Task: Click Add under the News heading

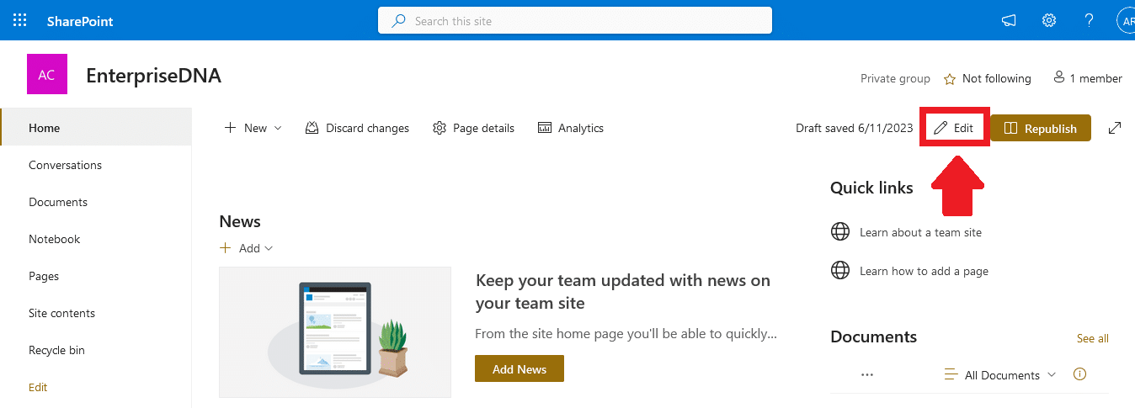Action: tap(246, 248)
